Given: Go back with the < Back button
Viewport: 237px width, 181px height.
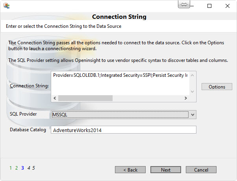Looking at the screenshot, I should 130,170.
